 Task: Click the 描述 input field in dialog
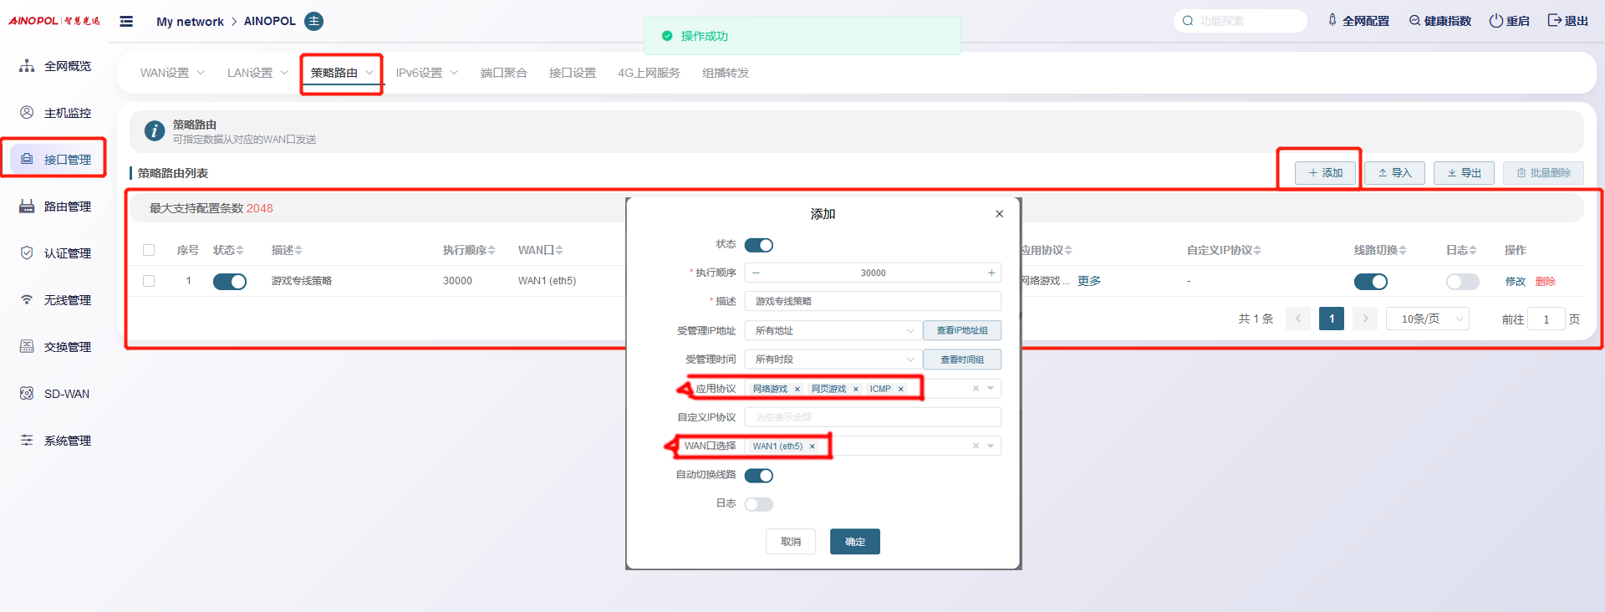(873, 301)
